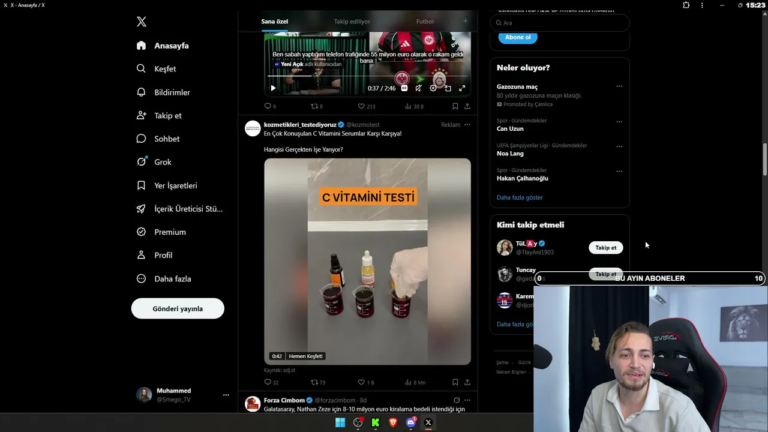Open Windows Start menu
768x432 pixels.
[x=340, y=422]
